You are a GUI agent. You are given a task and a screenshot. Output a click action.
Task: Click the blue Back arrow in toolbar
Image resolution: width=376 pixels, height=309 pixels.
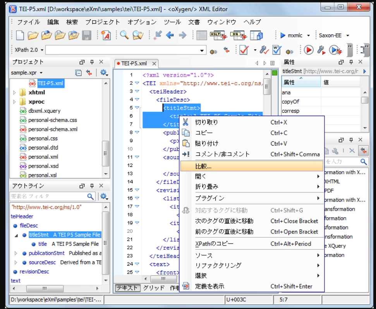(170, 36)
